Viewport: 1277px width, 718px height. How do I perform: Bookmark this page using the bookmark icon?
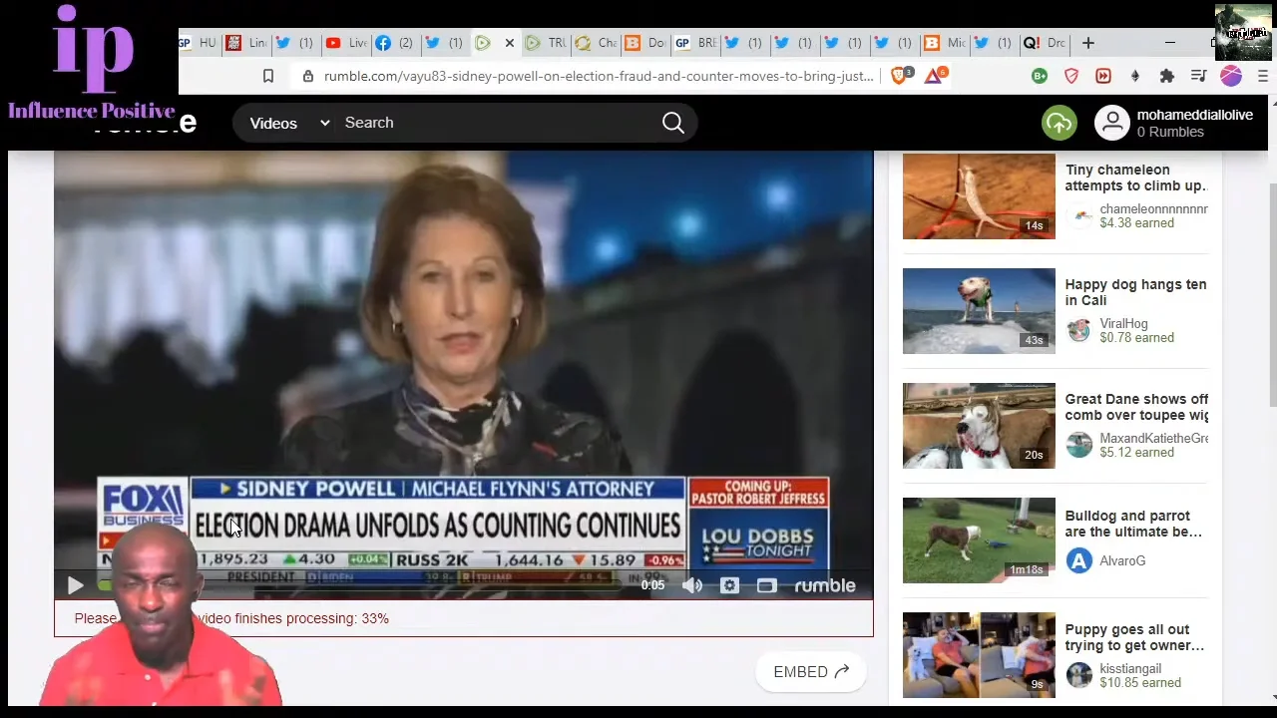[x=267, y=76]
